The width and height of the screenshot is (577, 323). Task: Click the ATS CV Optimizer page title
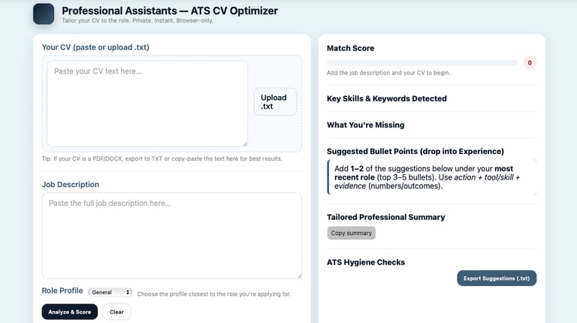(170, 11)
